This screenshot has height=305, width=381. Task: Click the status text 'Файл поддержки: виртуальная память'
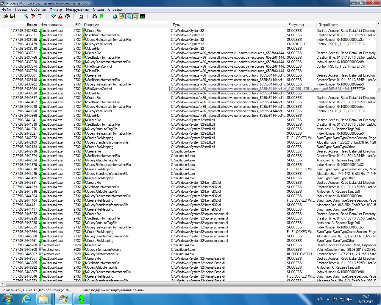click(113, 290)
